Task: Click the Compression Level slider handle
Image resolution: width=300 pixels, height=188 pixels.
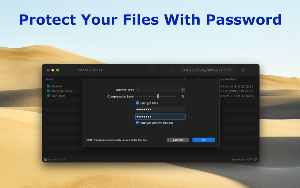Action: (x=158, y=96)
